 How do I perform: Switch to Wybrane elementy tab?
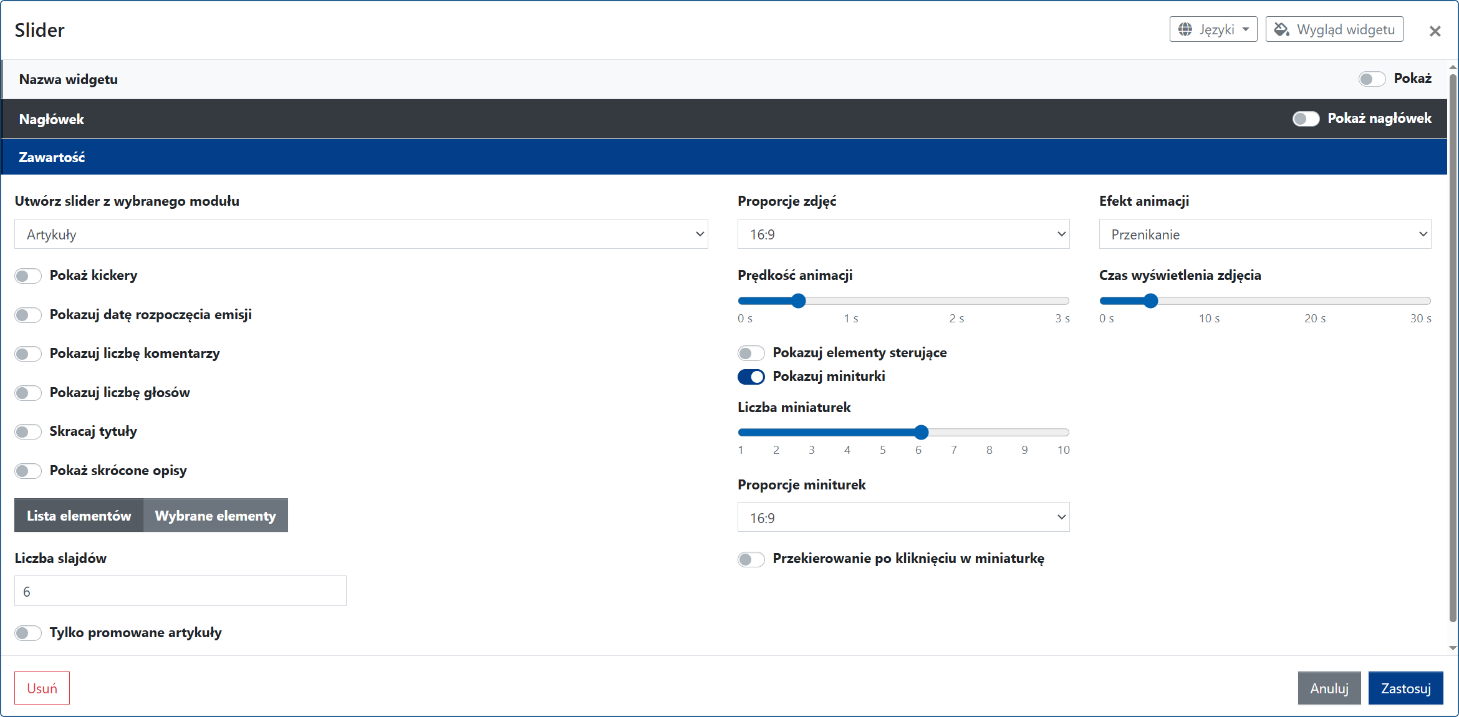pyautogui.click(x=215, y=516)
